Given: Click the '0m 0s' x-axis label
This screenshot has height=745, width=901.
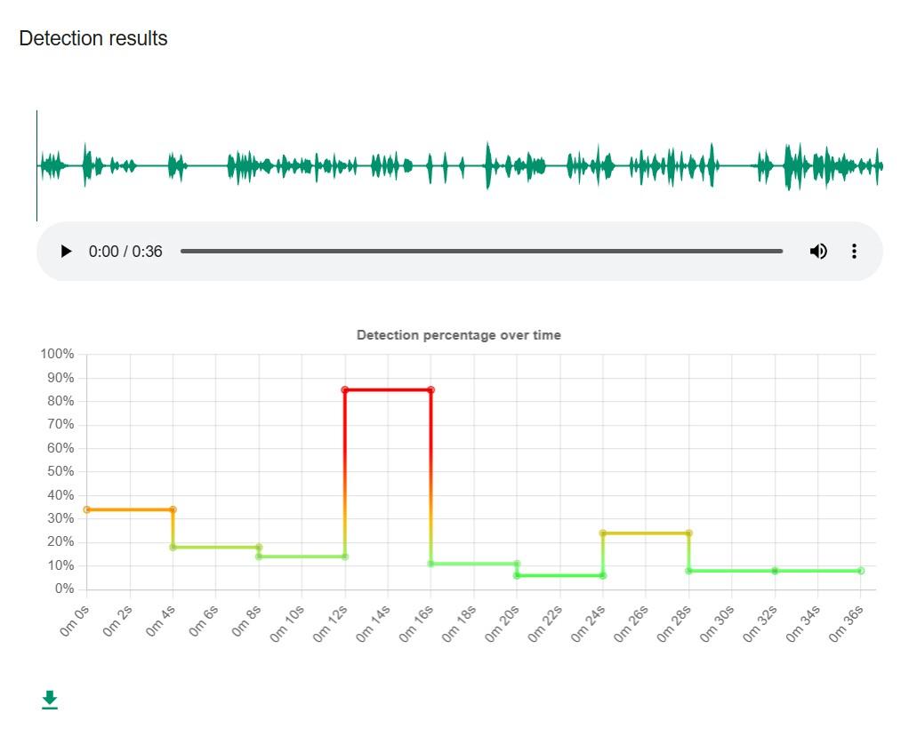Looking at the screenshot, I should pos(75,621).
